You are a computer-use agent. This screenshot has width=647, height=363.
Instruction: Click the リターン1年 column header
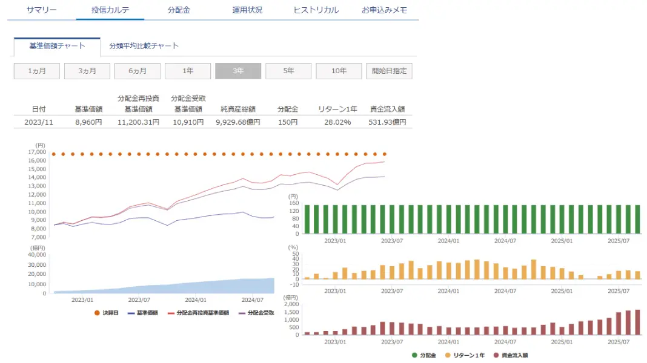tap(337, 109)
